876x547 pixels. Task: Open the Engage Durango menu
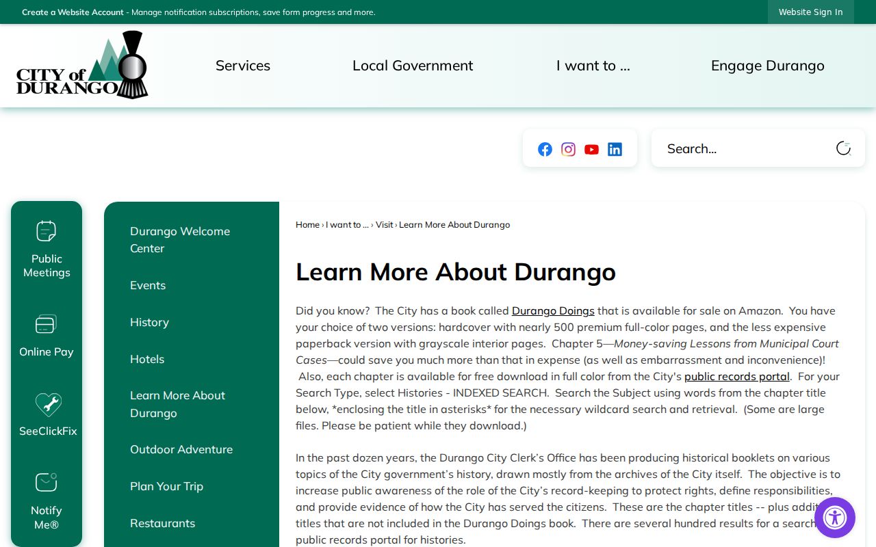[768, 66]
